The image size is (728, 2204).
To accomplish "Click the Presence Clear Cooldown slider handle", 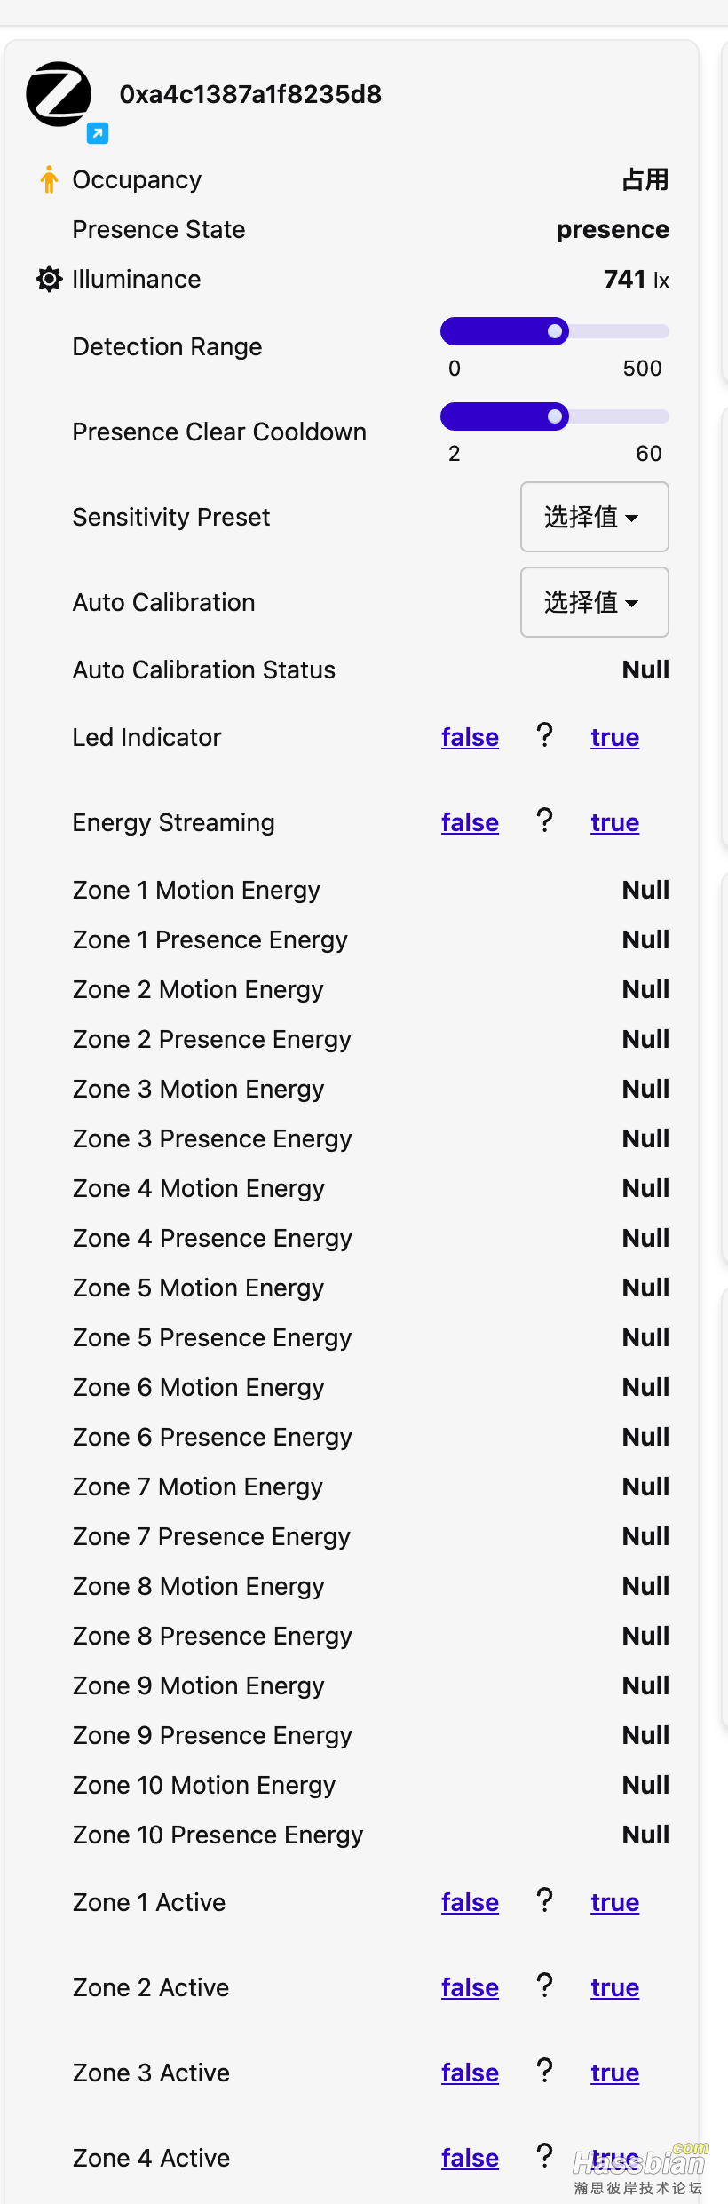I will (x=555, y=416).
